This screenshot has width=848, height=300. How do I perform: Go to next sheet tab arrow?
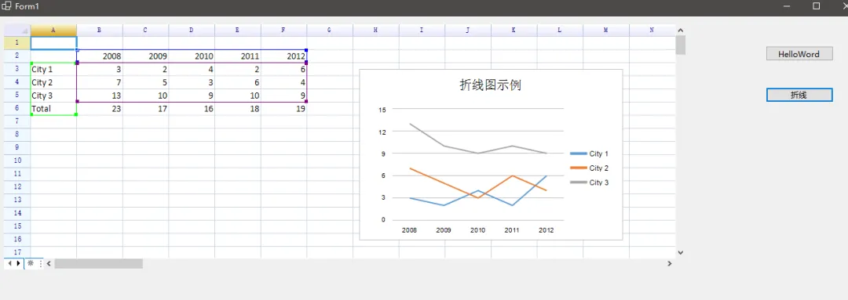(x=18, y=263)
